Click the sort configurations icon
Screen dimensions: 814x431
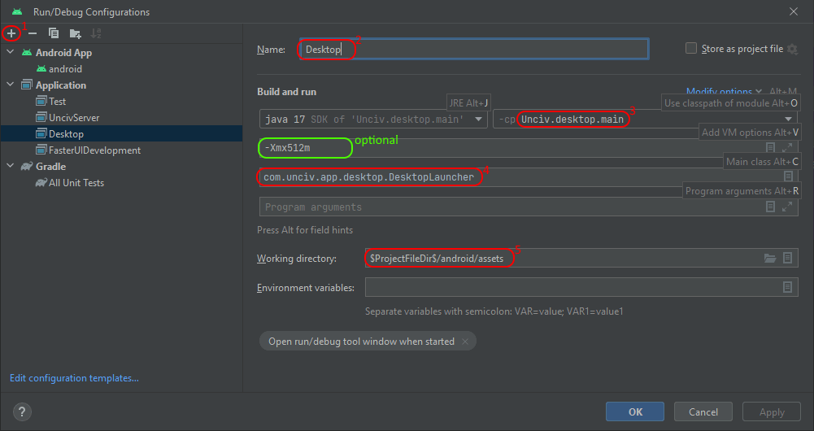click(x=96, y=33)
